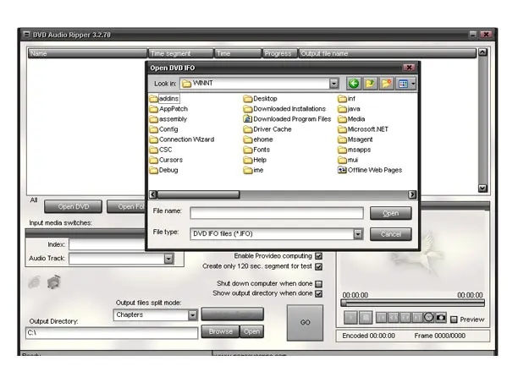This screenshot has width=518, height=388.
Task: Create a new folder in the dialog
Action: click(x=387, y=84)
